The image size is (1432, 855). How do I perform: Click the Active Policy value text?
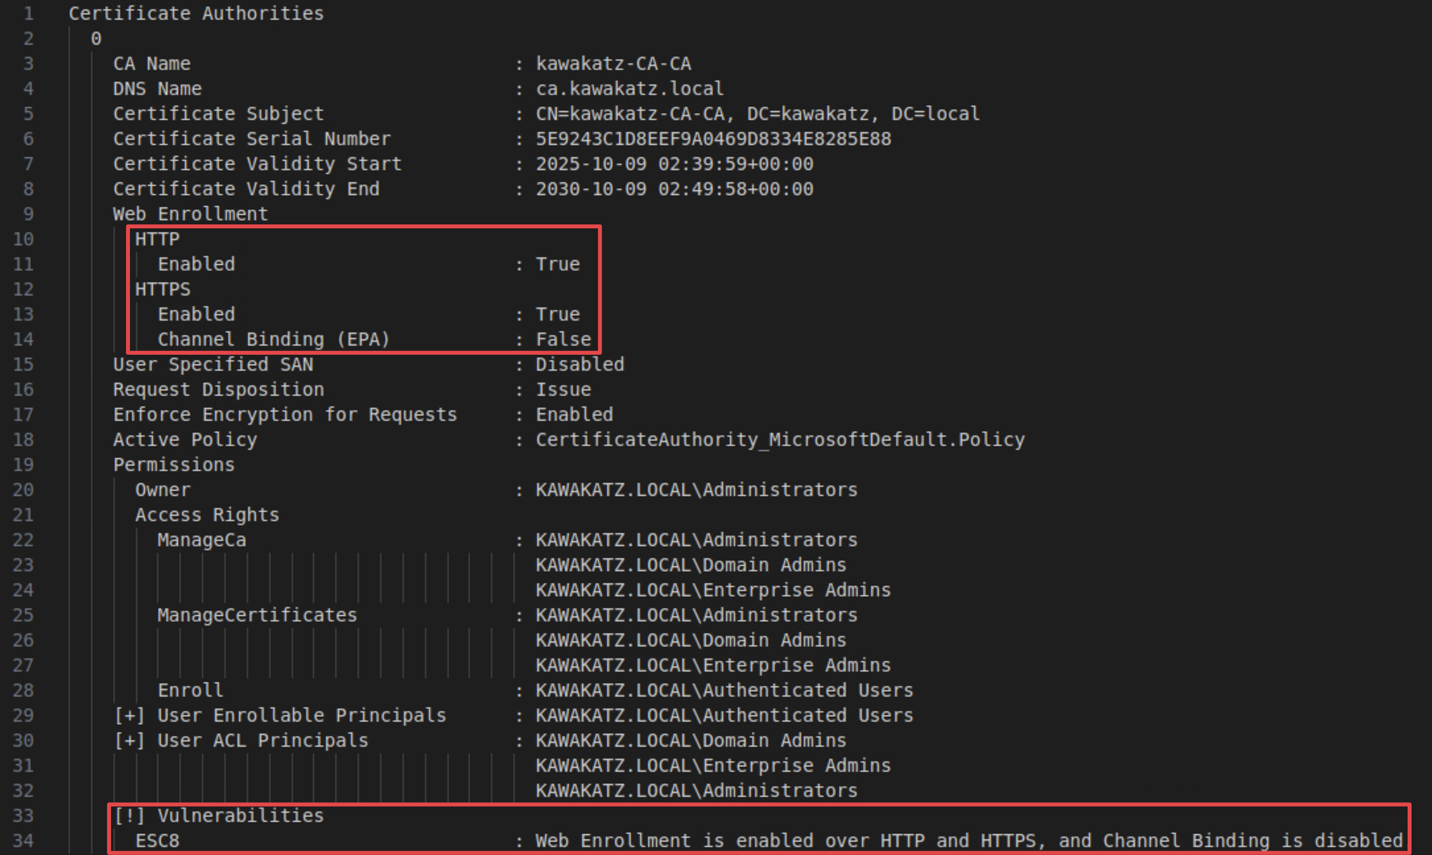tap(779, 439)
